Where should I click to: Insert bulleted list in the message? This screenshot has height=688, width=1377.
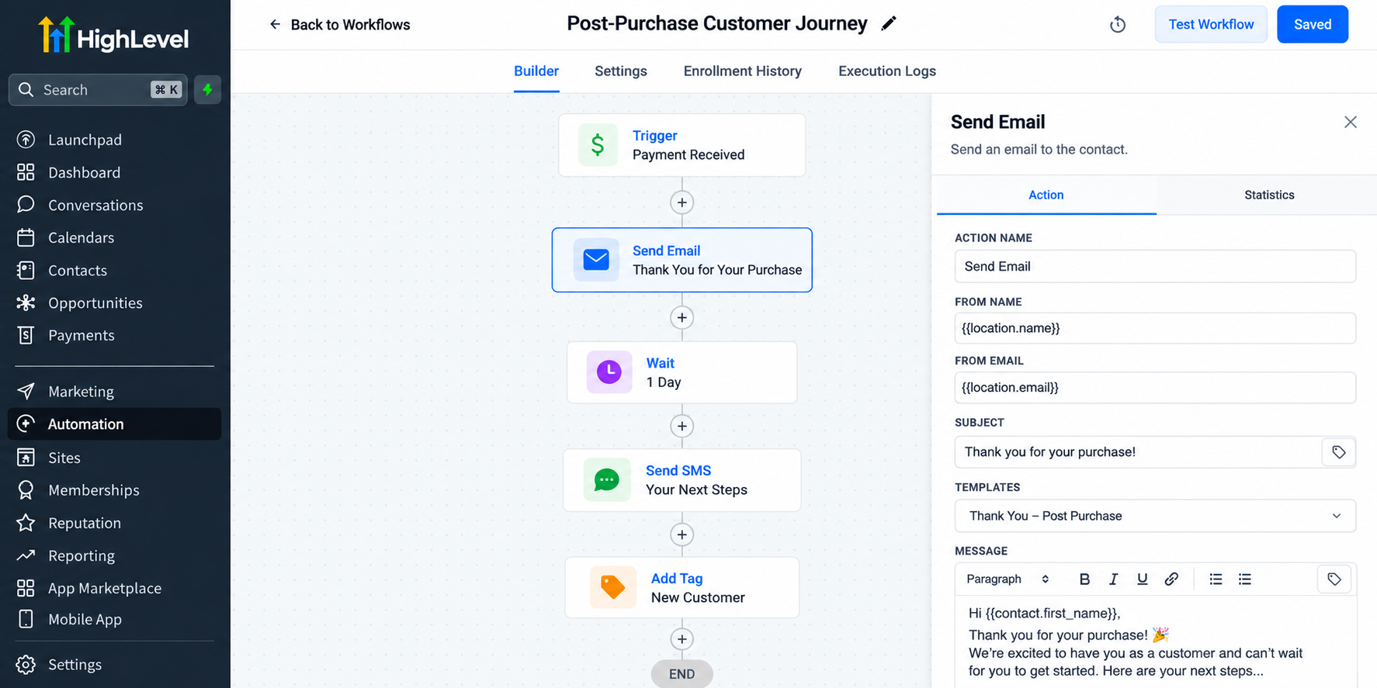[1216, 579]
